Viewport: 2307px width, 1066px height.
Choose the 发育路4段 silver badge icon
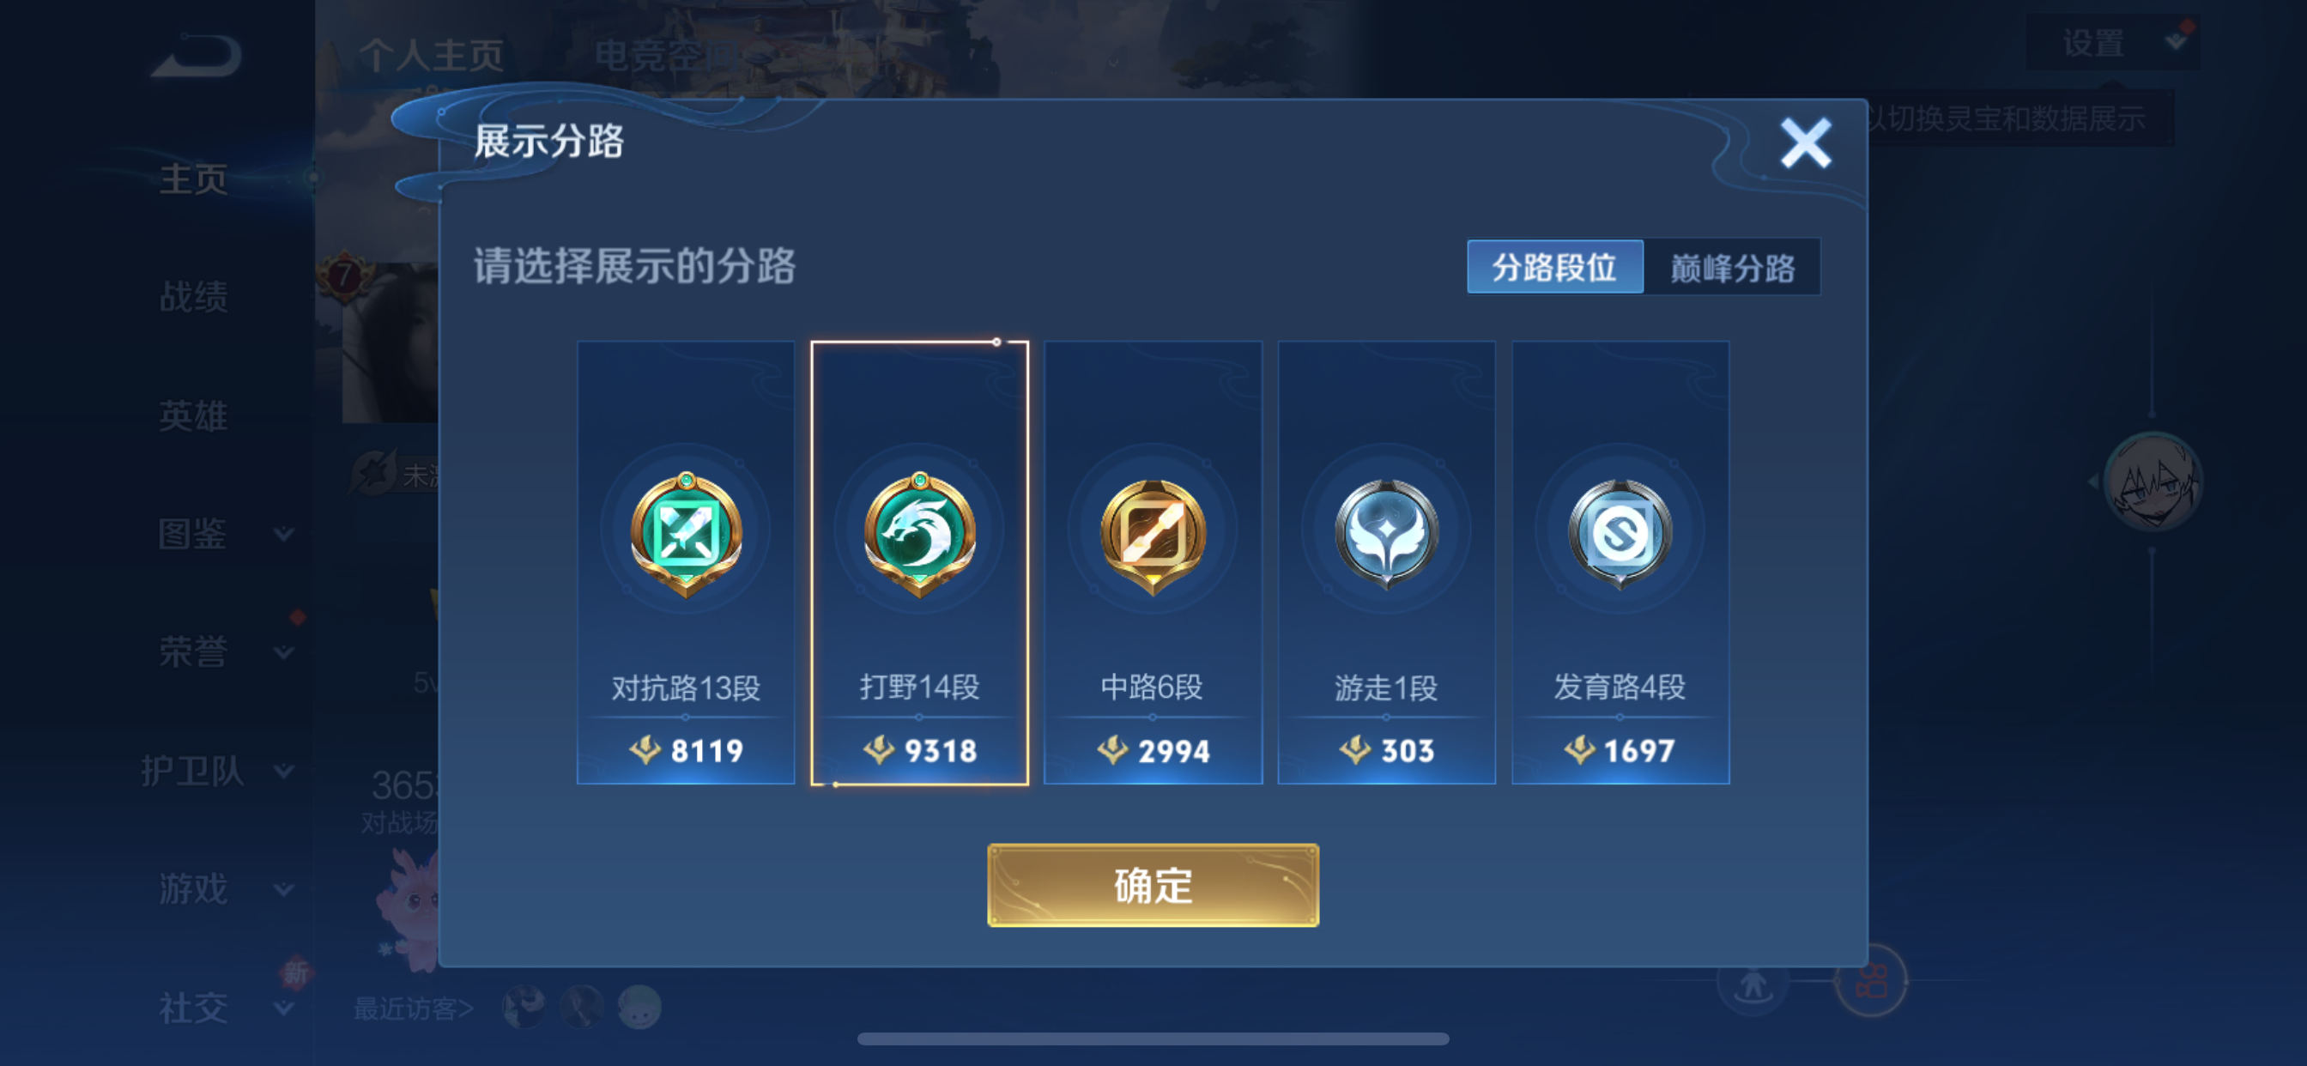tap(1620, 534)
